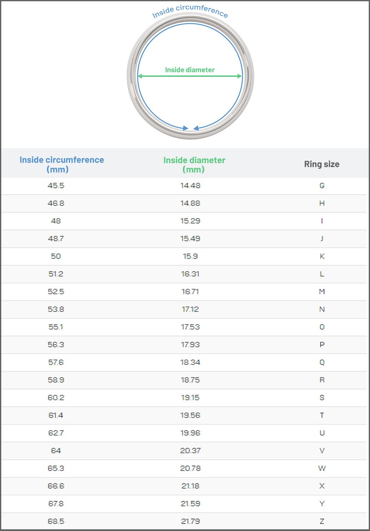Click the 'Inside diameter (mm)' column header
This screenshot has width=370, height=531.
coord(194,164)
